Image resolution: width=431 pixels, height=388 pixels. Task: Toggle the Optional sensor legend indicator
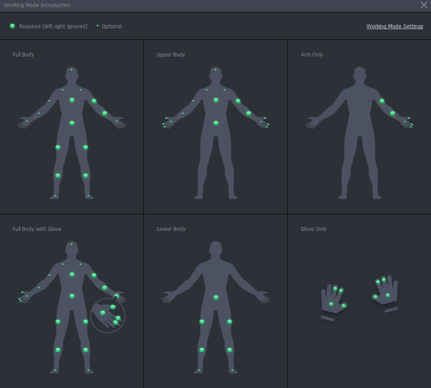pyautogui.click(x=97, y=26)
